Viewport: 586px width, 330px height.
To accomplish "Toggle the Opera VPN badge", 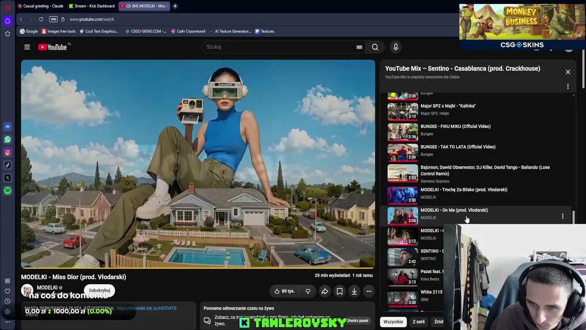I will pos(53,19).
